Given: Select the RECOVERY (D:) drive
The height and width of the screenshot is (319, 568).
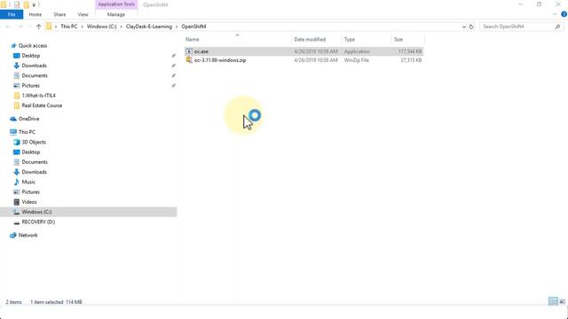Looking at the screenshot, I should [38, 222].
